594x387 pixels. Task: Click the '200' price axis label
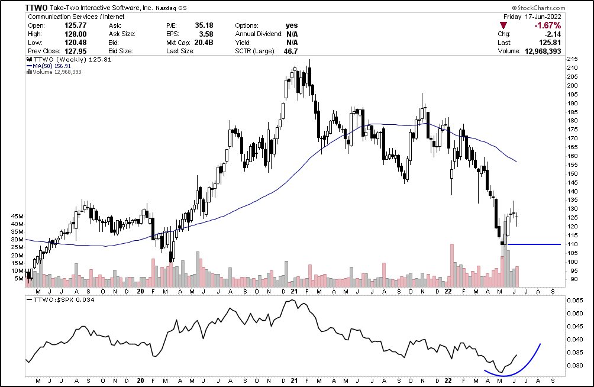[572, 86]
